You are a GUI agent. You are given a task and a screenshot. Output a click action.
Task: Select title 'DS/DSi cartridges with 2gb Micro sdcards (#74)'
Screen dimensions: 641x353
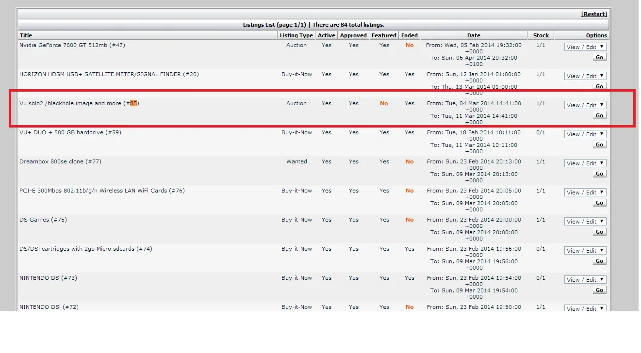click(86, 249)
